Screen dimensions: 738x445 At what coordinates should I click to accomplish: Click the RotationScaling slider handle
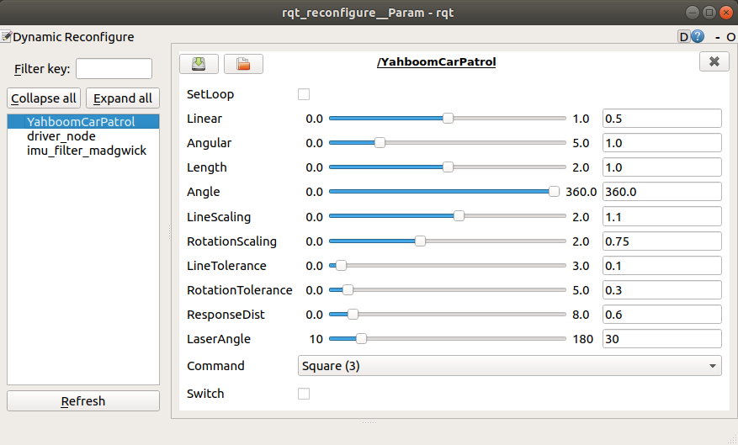(420, 241)
